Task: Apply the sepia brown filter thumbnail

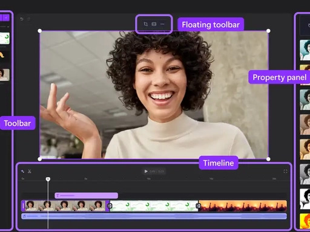Action: pos(305,124)
